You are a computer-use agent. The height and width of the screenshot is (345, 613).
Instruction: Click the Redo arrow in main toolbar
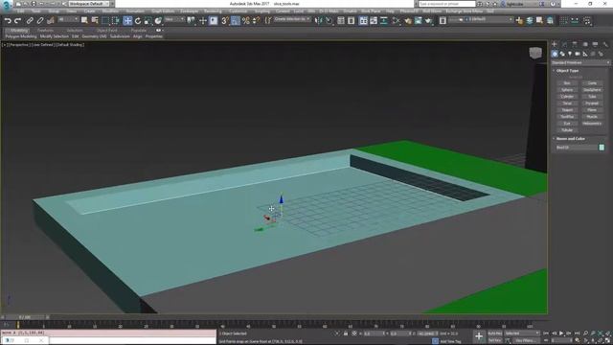(17, 21)
